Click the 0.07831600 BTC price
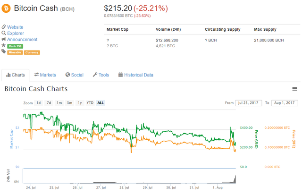Screen dimensions: 302x195 click(x=118, y=16)
